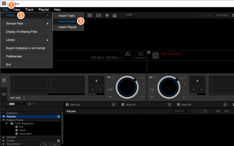Click the play button on deck 2
The image size is (234, 146).
152,97
